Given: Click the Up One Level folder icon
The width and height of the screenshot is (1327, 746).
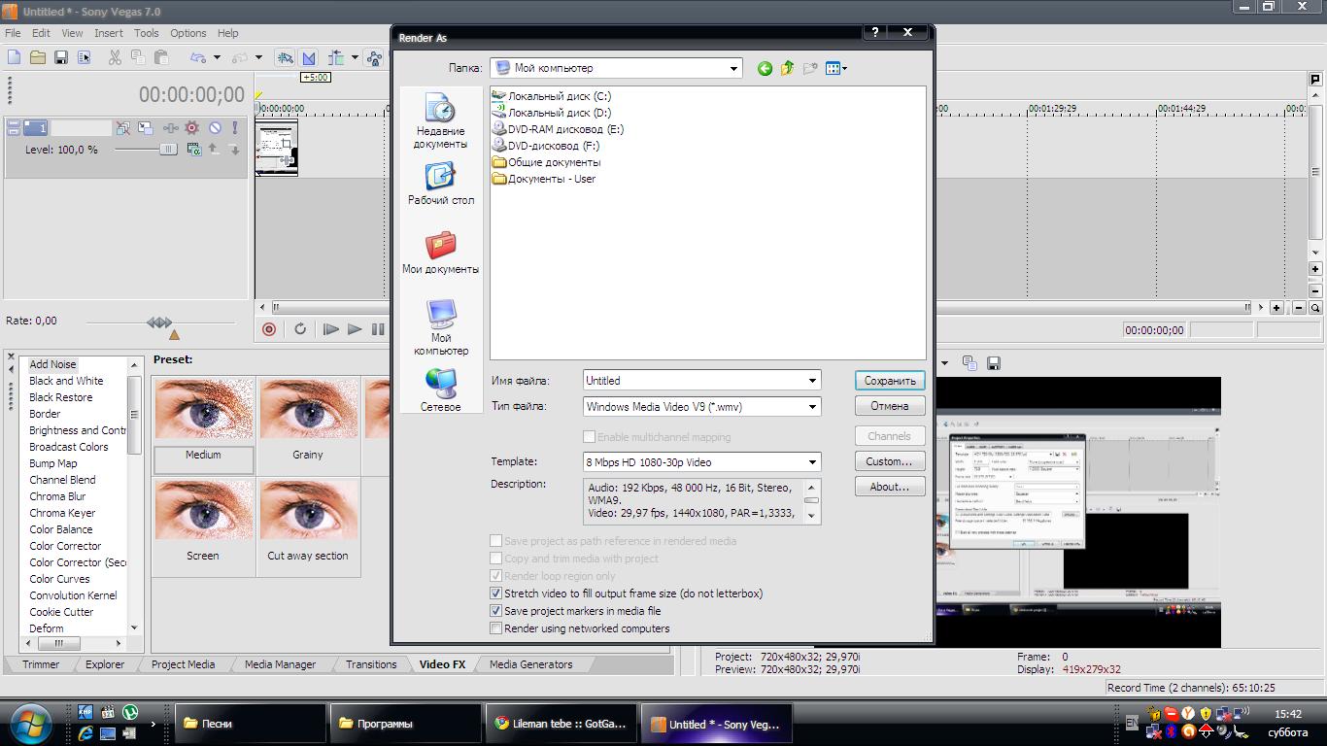Looking at the screenshot, I should (787, 68).
